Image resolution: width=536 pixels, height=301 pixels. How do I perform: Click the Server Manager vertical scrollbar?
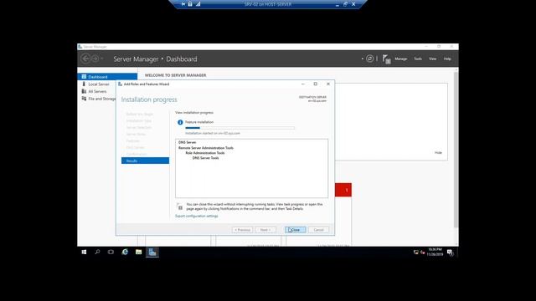click(456, 150)
